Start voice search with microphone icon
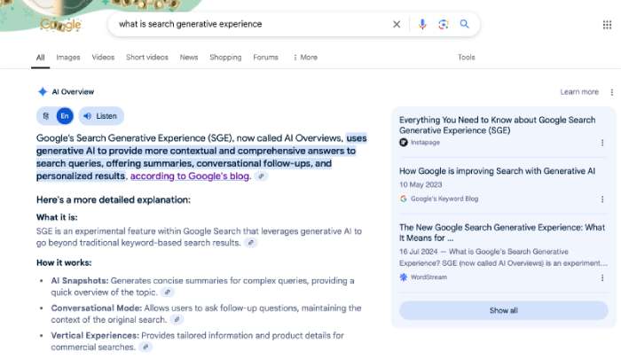This screenshot has height=359, width=621. pos(422,25)
